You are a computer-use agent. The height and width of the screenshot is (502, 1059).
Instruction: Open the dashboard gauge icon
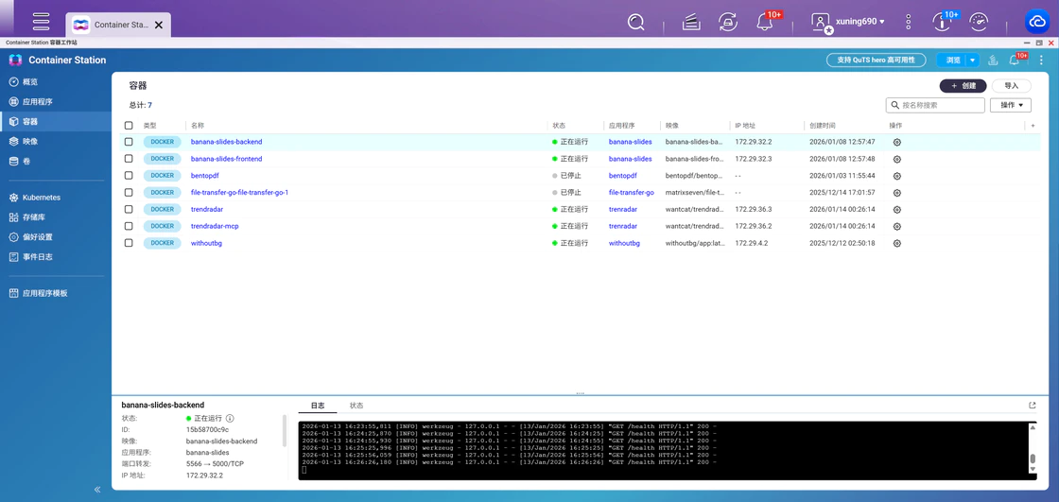[x=978, y=23]
